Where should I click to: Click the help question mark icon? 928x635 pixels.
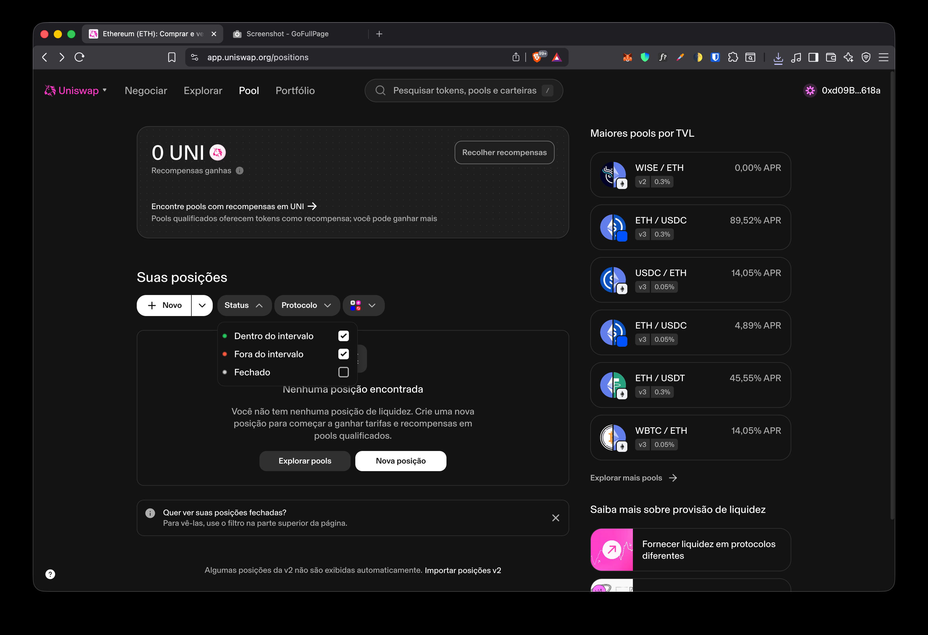[50, 574]
